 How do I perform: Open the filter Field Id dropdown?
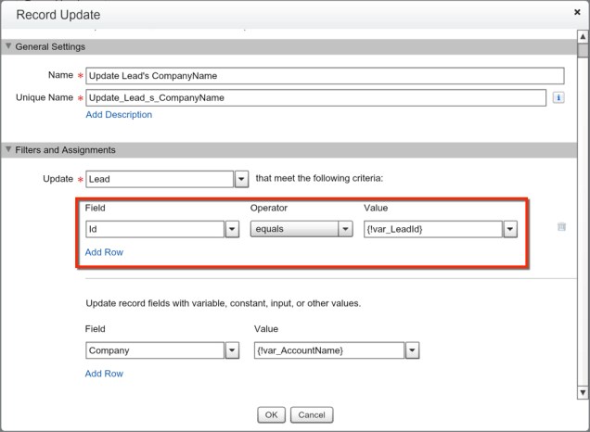[232, 229]
